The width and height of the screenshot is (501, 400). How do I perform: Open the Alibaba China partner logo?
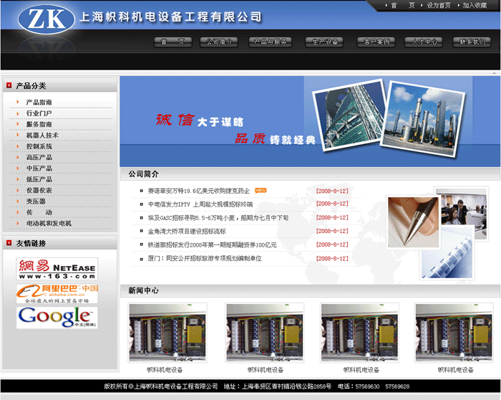coord(57,293)
